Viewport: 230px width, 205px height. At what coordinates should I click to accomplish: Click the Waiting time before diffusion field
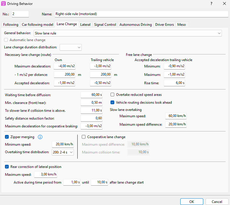(x=92, y=95)
